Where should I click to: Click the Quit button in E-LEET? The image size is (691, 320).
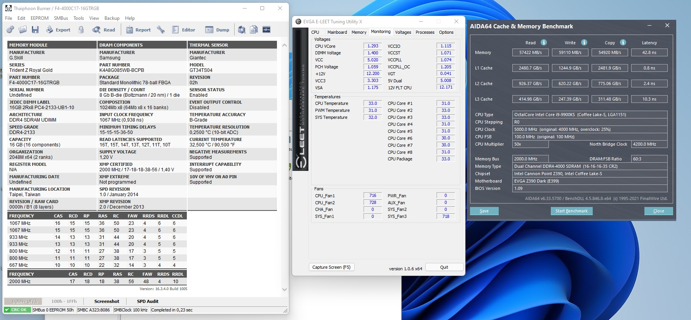coord(444,267)
